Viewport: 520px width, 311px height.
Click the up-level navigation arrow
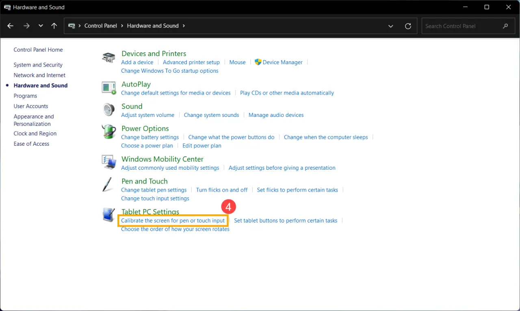pos(54,26)
